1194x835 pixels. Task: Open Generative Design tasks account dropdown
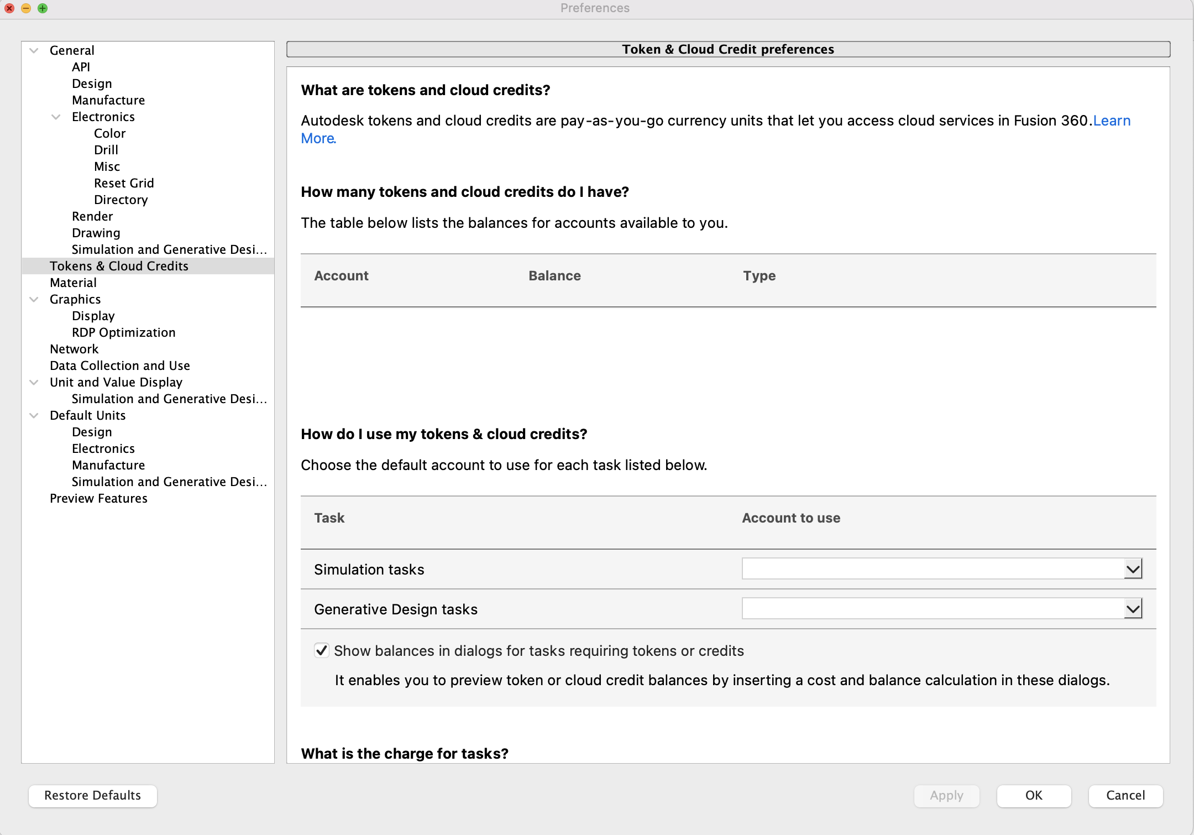pos(1133,609)
